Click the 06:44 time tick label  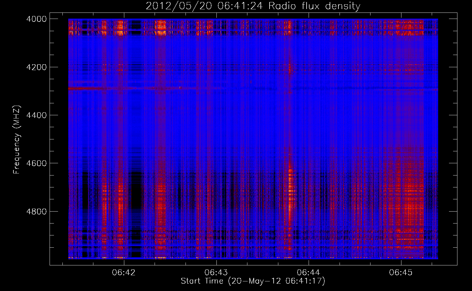point(308,273)
